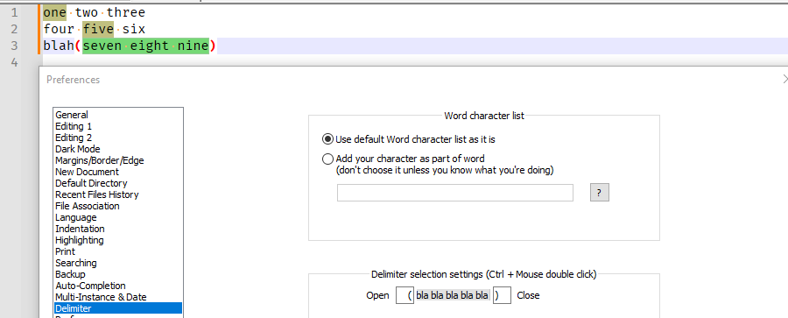Select Backup category

[118, 274]
